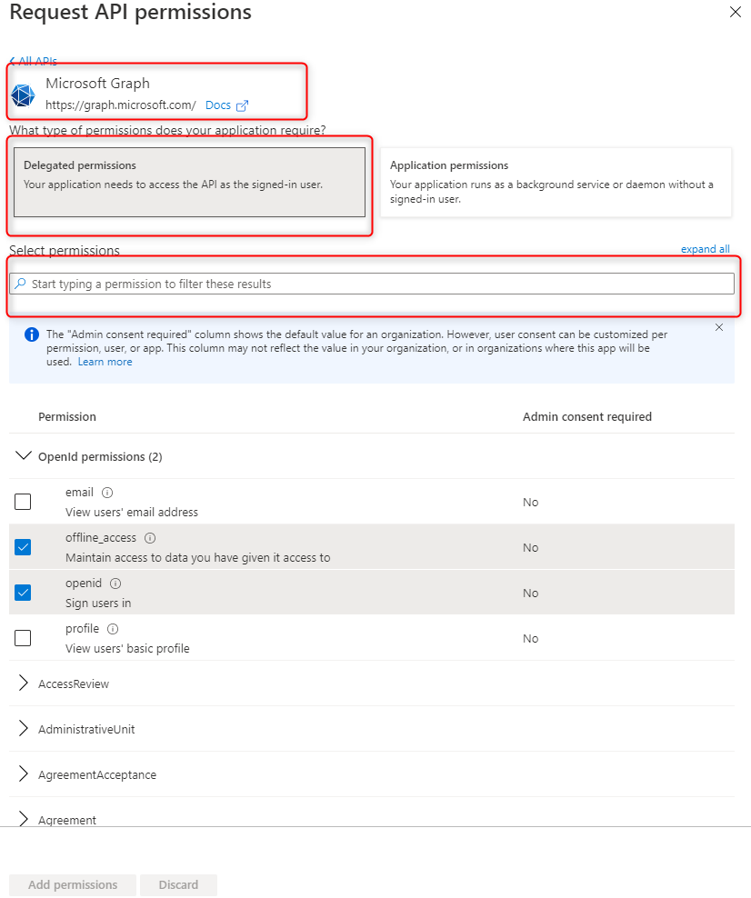Expand the AgreementAcceptance permission group
This screenshot has width=751, height=898.
pyautogui.click(x=24, y=774)
